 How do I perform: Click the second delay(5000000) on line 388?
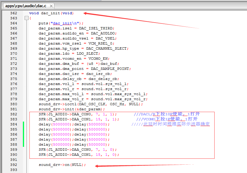click(91, 144)
